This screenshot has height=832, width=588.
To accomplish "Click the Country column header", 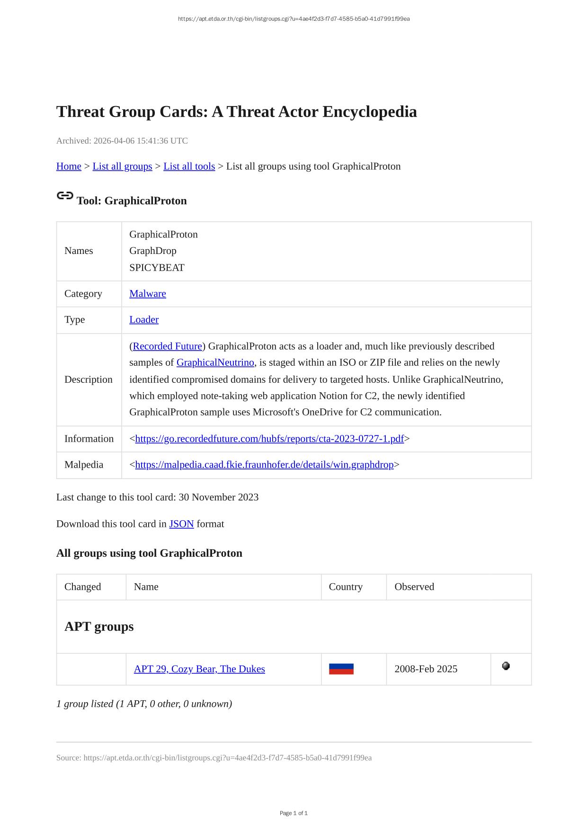I will [x=346, y=587].
